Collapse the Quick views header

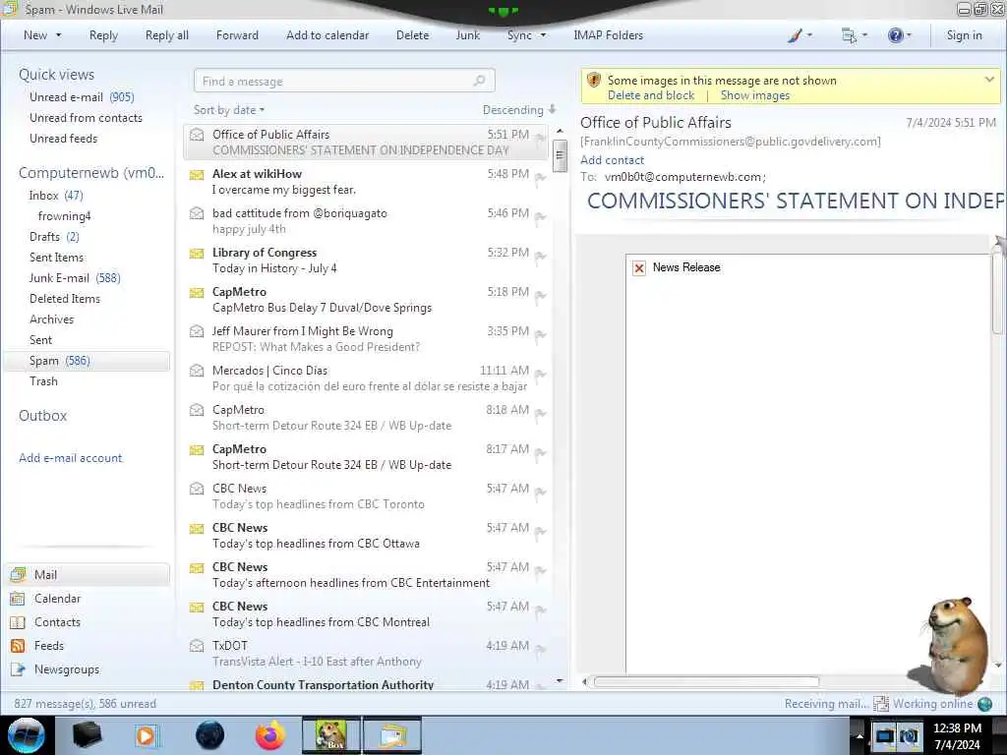(x=56, y=75)
